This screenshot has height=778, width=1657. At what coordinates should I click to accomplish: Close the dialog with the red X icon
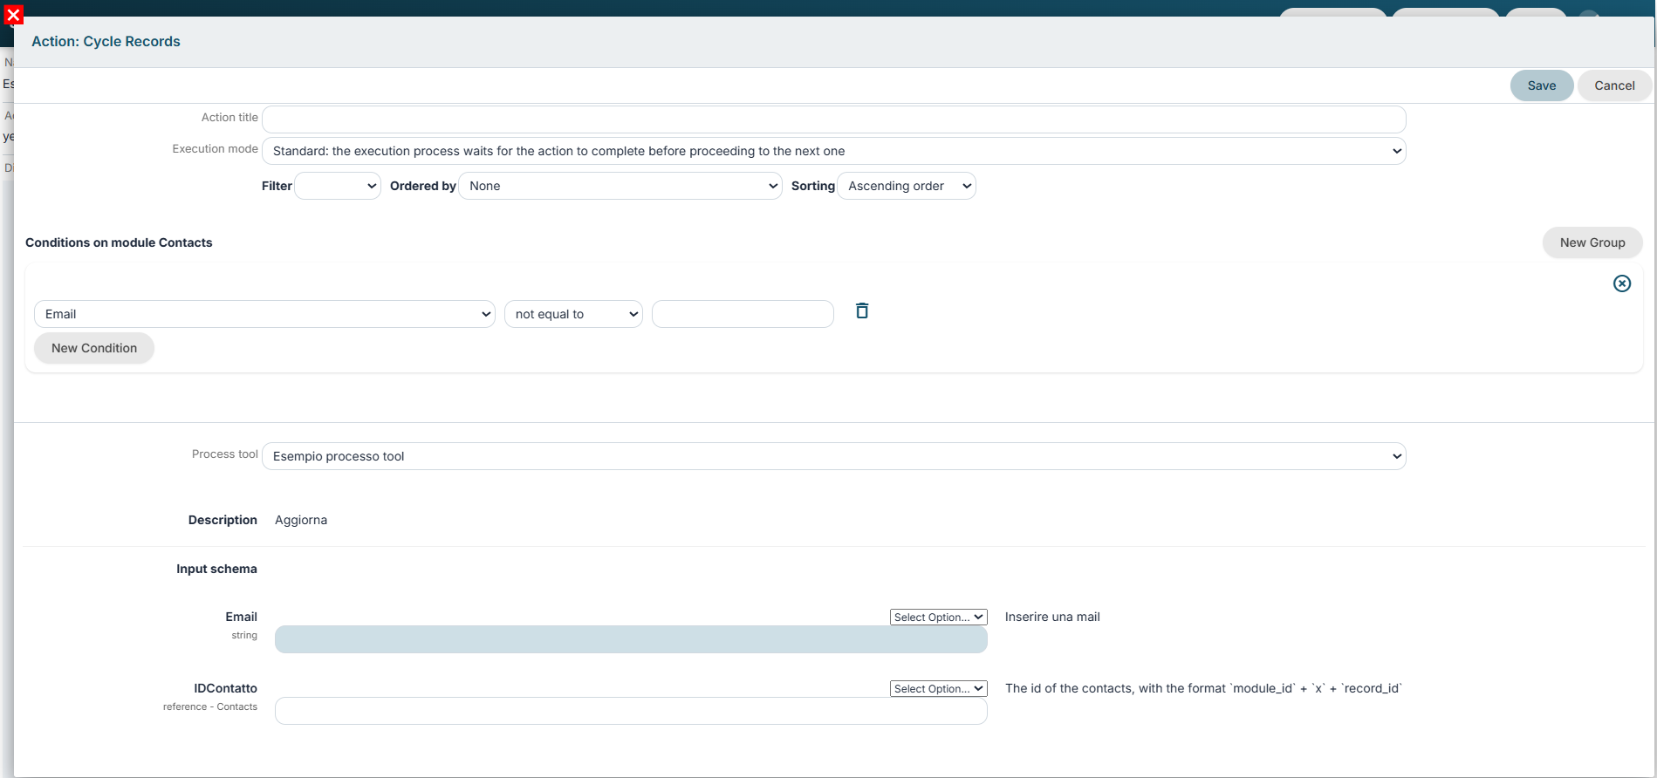tap(13, 15)
